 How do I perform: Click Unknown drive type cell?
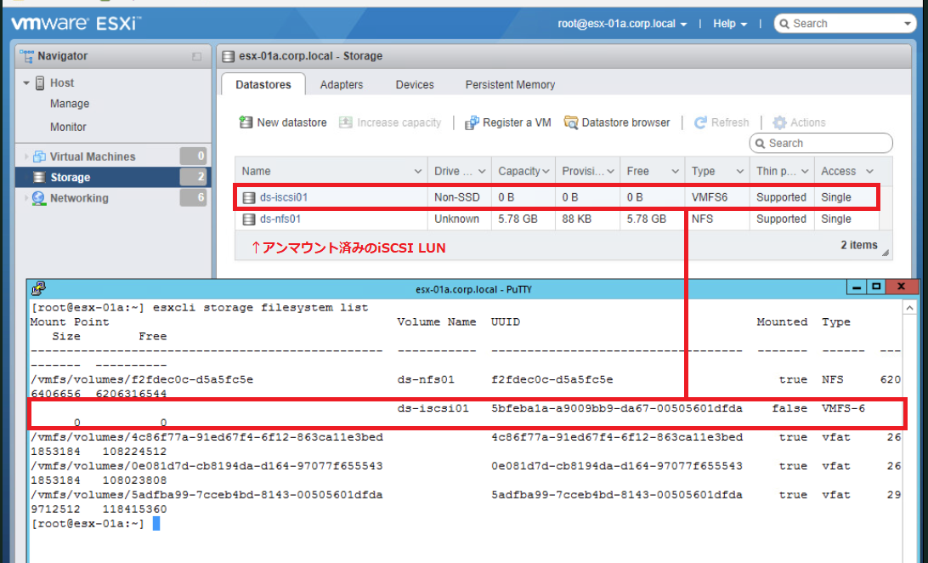coord(457,219)
